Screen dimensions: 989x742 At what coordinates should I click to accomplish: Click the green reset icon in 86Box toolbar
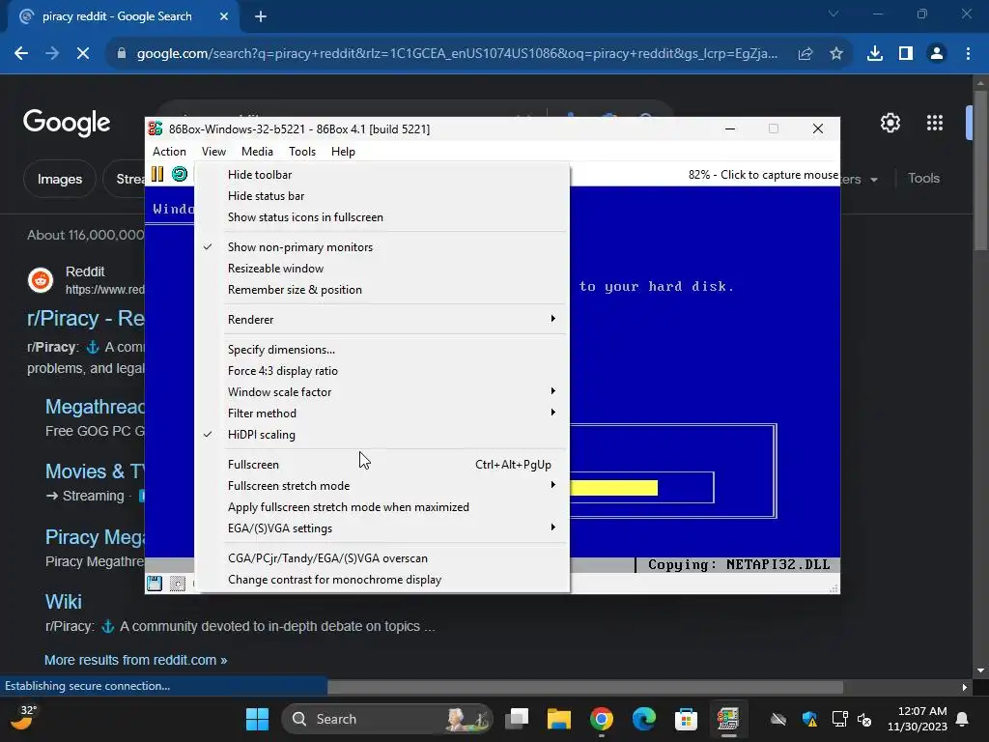click(180, 174)
